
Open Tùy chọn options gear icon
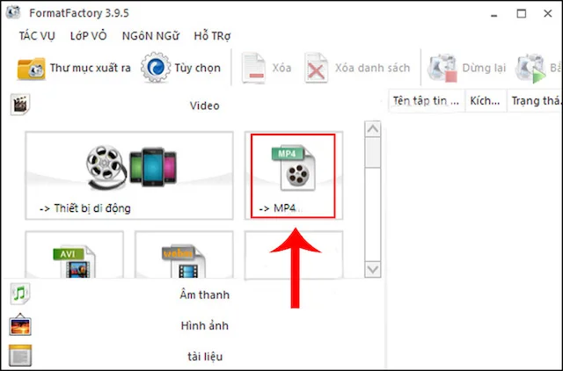156,68
